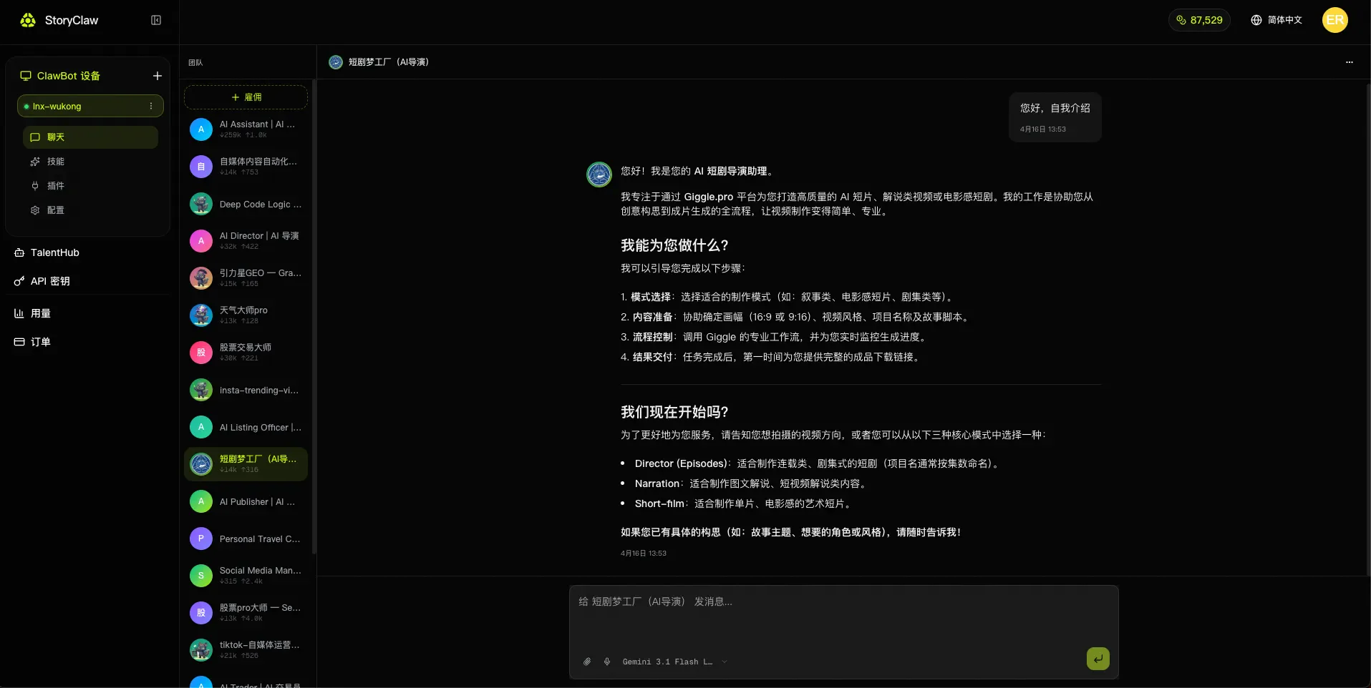Viewport: 1371px width, 688px height.
Task: Open lnx-wukong device options menu
Action: (x=151, y=106)
